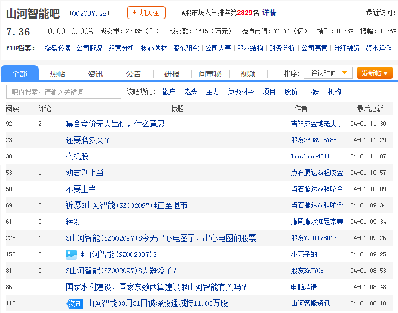Click the 加关注 follow button
398x313 pixels.
coord(146,13)
